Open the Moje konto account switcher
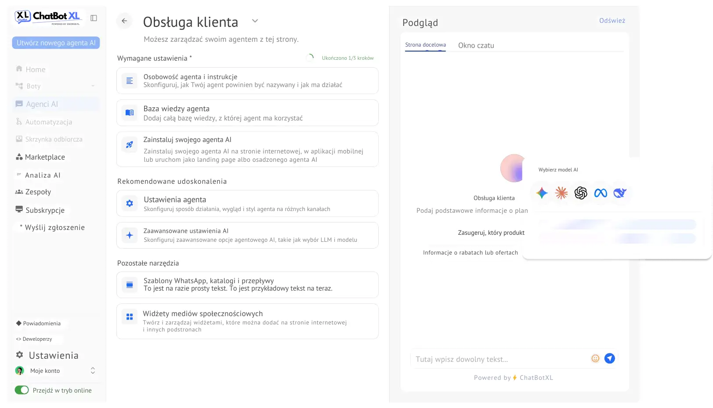The width and height of the screenshot is (713, 408). point(93,371)
